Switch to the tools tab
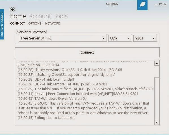This screenshot has width=169, height=135. pos(61,16)
